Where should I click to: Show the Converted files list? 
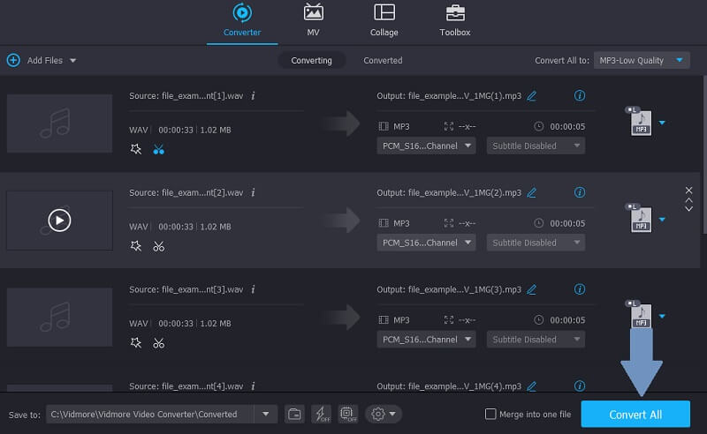tap(383, 60)
